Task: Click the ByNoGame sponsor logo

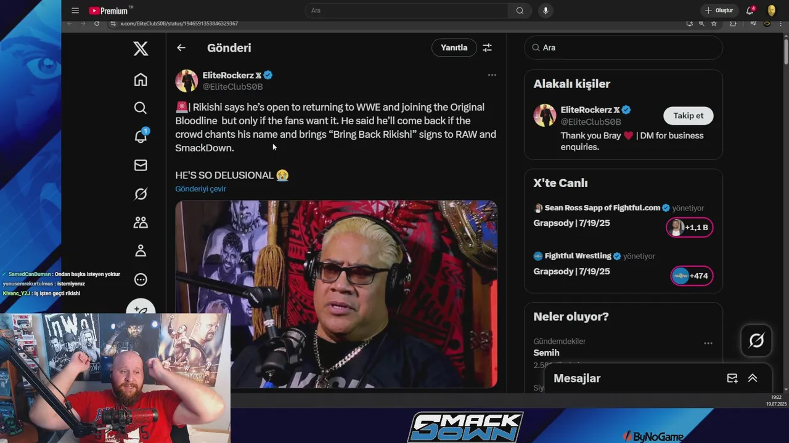Action: coord(653,436)
